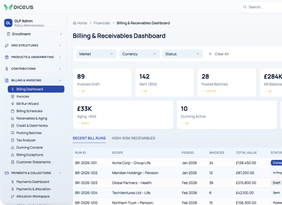Open Tax Analyzer menu item
Screen dimensions: 282x205
36,140
